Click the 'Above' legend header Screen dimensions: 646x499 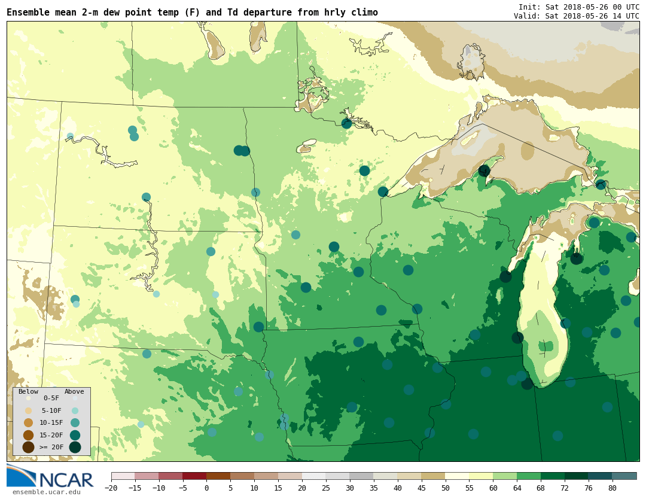tap(74, 391)
